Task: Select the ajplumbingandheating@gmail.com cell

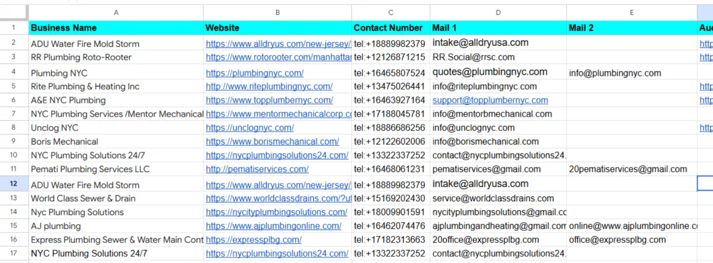Action: coord(499,226)
